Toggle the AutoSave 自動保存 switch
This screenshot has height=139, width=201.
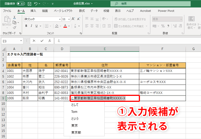[x=21, y=4]
